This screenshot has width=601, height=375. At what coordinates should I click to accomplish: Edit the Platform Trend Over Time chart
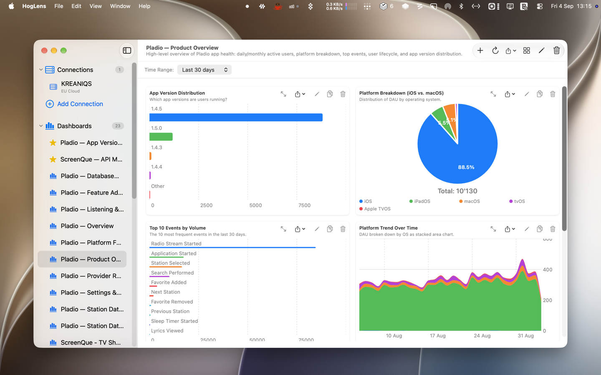pyautogui.click(x=527, y=229)
